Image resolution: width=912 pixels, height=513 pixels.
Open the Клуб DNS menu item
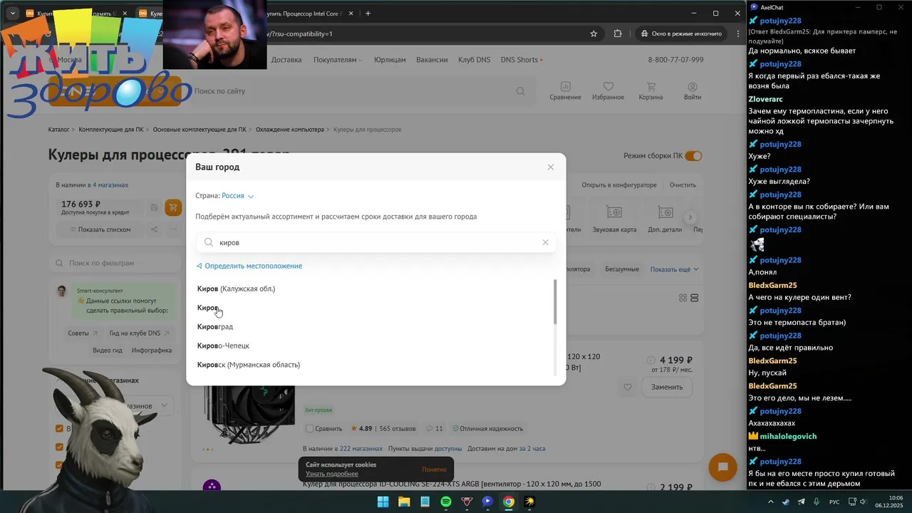tap(474, 60)
